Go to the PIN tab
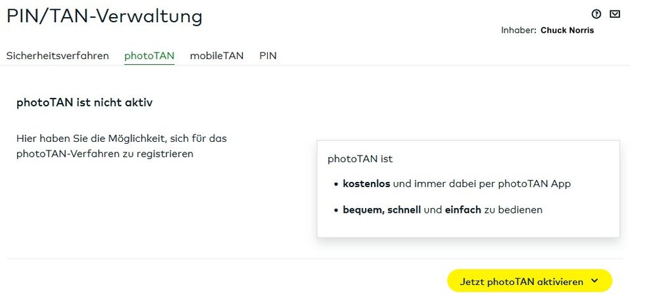Screen dimensions: 657x306 click(268, 56)
